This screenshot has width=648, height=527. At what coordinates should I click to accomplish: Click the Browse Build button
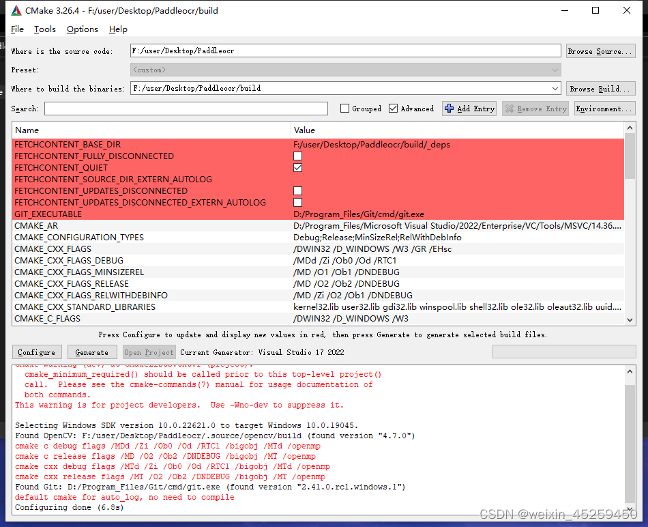coord(600,89)
